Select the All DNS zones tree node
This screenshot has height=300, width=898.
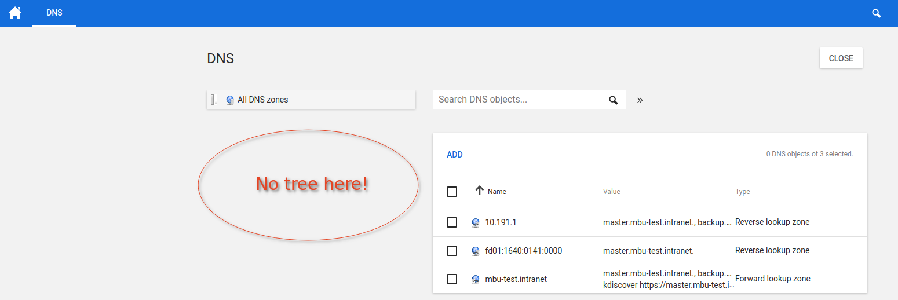262,100
